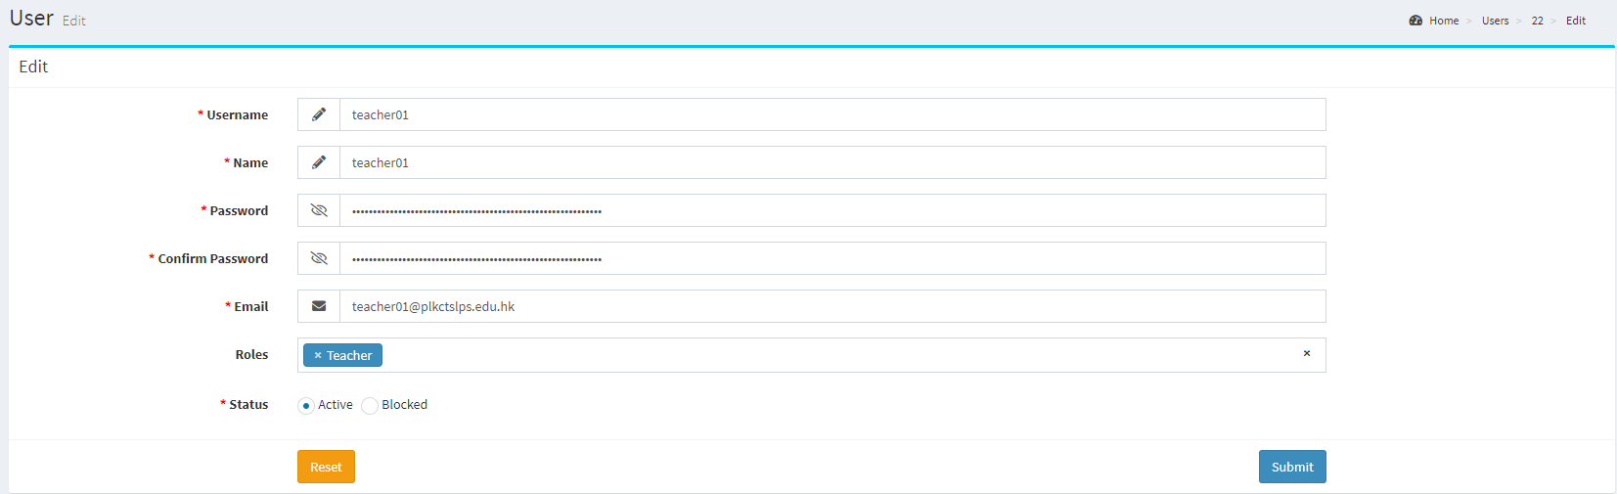
Task: Click the dashboard icon in breadcrumb
Action: click(1415, 21)
